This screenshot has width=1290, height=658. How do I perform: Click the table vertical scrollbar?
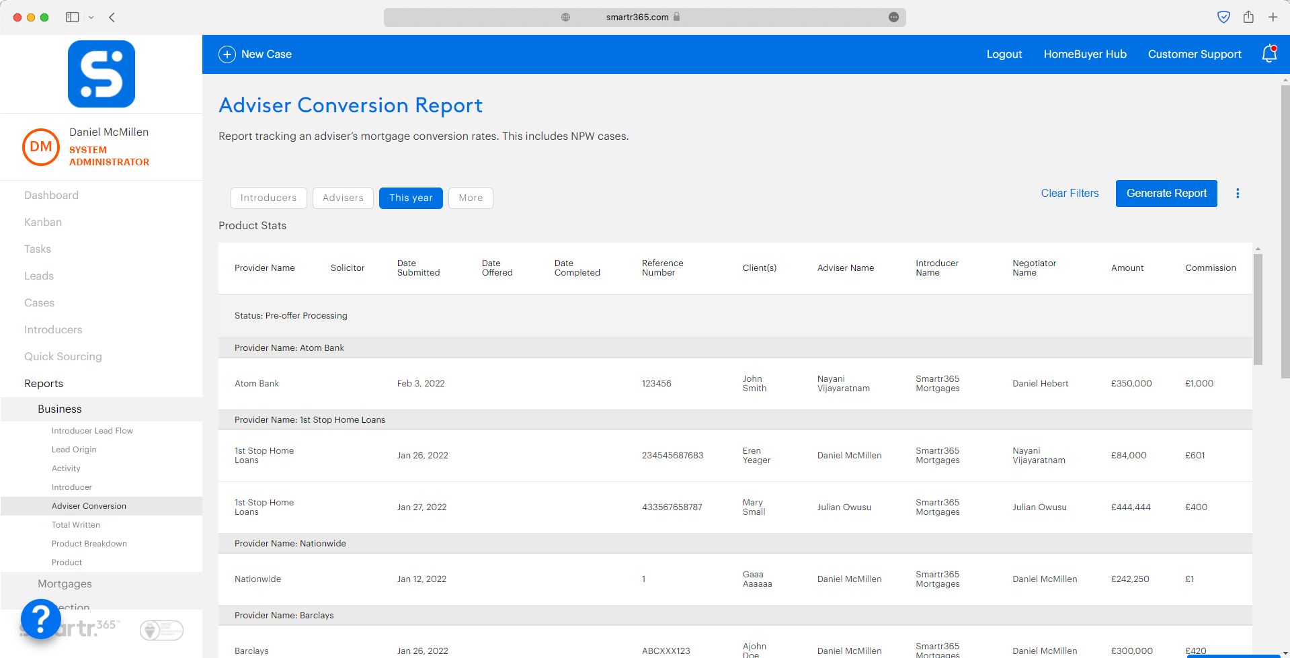click(1258, 309)
